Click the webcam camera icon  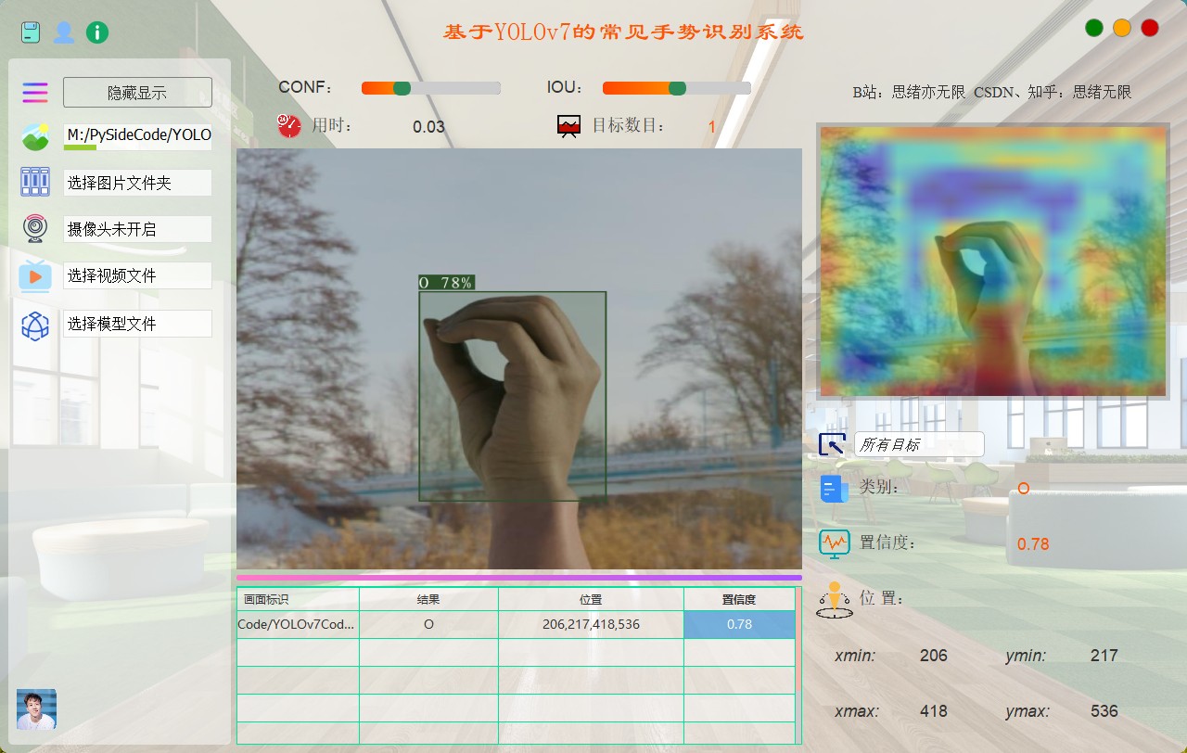pyautogui.click(x=35, y=228)
